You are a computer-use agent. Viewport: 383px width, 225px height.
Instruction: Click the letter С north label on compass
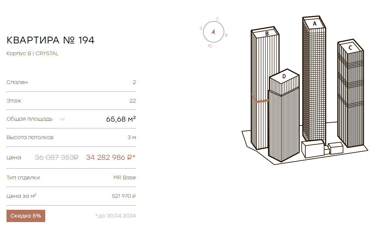click(x=217, y=19)
